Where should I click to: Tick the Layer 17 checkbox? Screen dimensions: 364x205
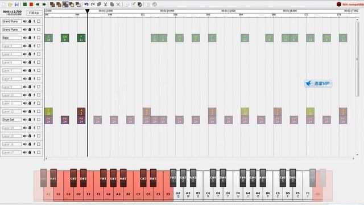pos(39,152)
